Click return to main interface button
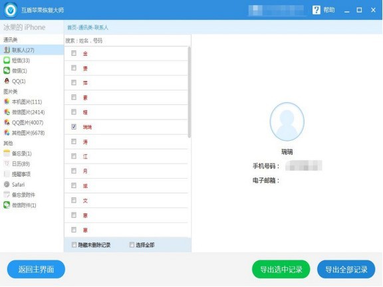The image size is (383, 287). (36, 270)
